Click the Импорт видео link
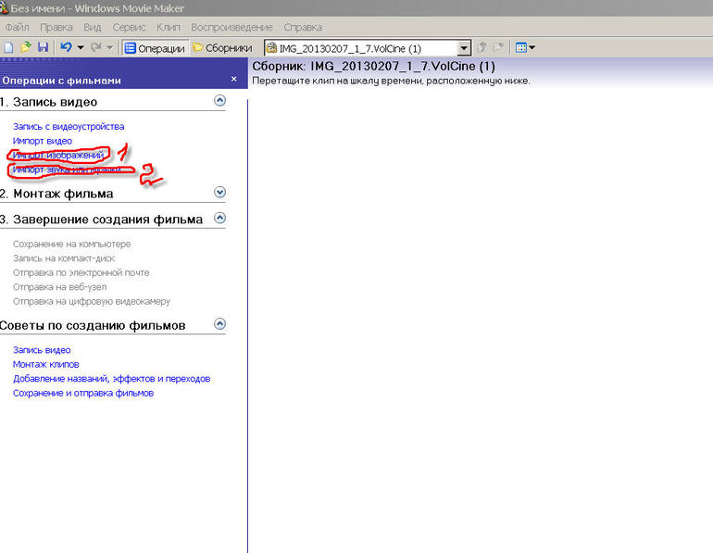The width and height of the screenshot is (713, 553). click(43, 141)
